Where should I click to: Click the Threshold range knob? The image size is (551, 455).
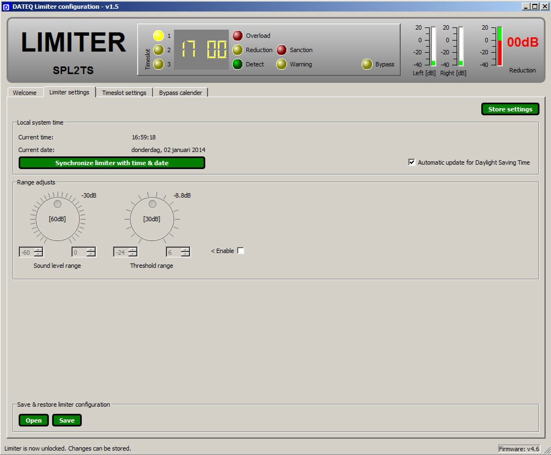152,219
